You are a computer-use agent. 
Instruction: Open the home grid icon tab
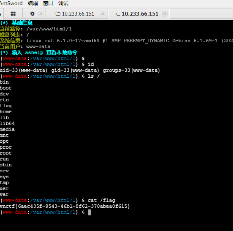13,14
